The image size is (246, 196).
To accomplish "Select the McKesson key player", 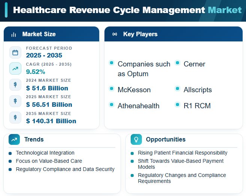I will 134,90.
